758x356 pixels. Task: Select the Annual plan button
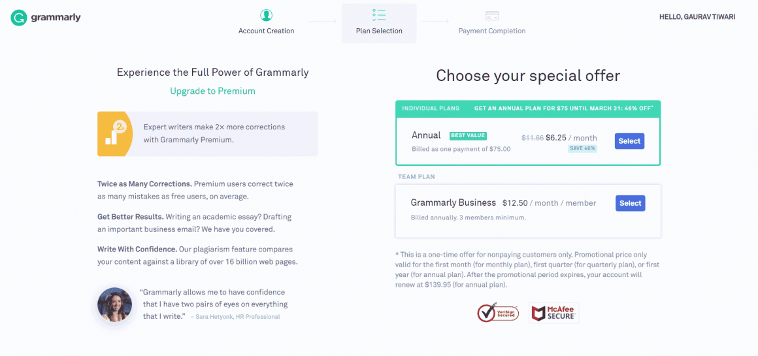(x=629, y=141)
